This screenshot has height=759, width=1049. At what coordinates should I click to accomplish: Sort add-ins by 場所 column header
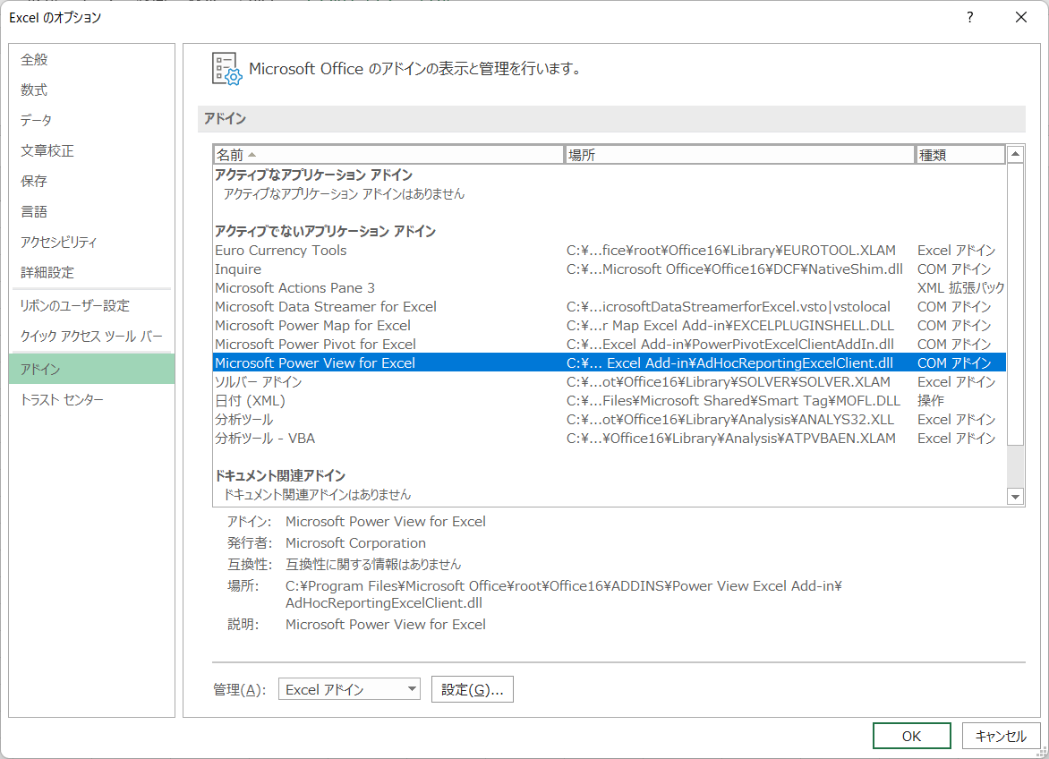[x=739, y=155]
